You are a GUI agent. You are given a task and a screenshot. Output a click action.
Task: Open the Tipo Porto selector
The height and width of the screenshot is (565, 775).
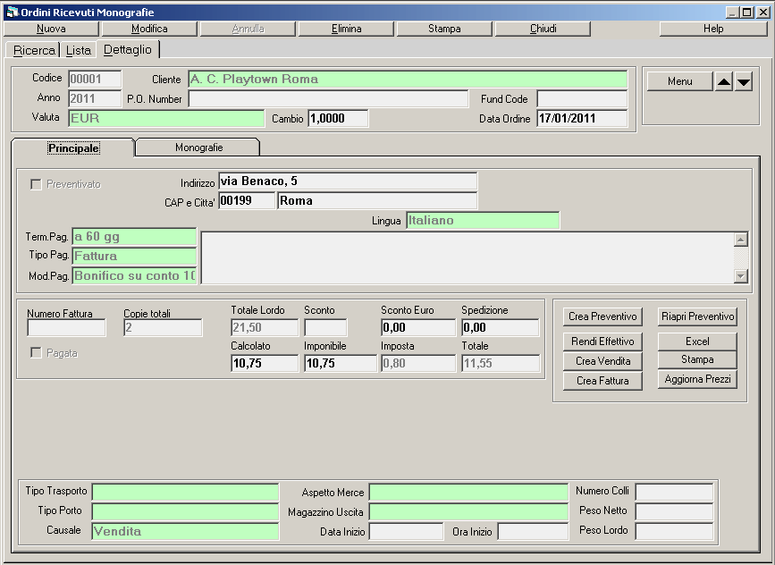[185, 511]
